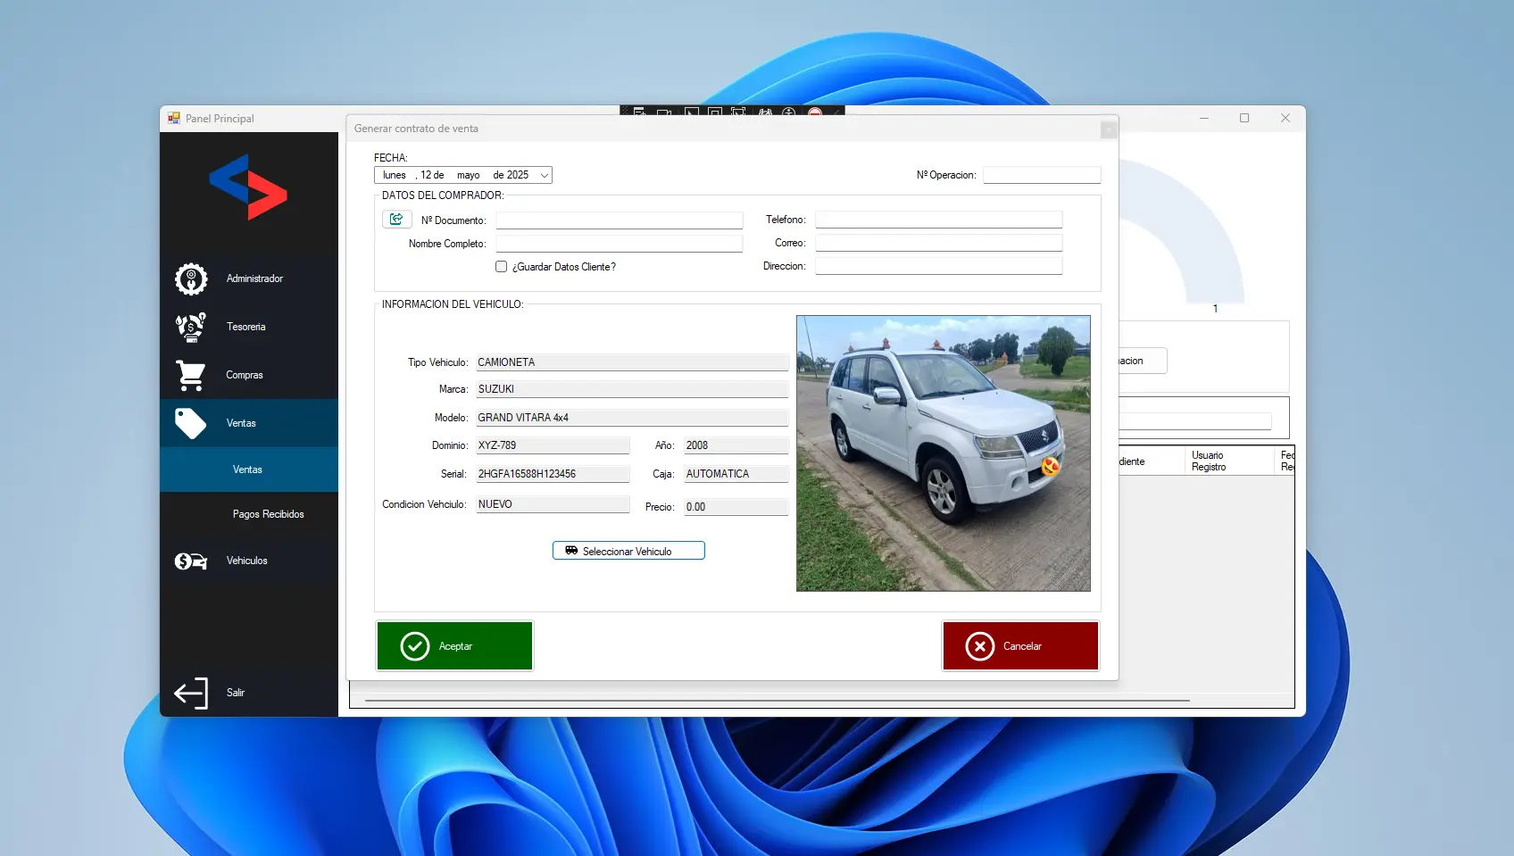Select the "2025" year in the date field
Image resolution: width=1514 pixels, height=856 pixels.
coord(518,175)
